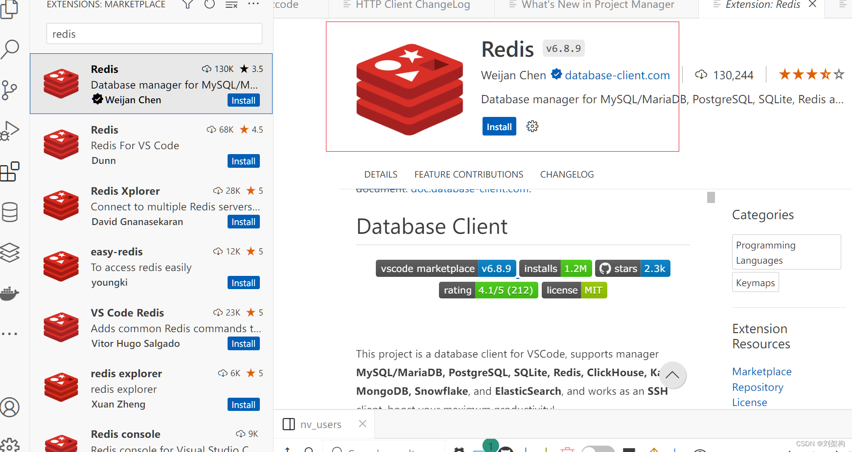Open the Redis extension manage gear
Image resolution: width=852 pixels, height=452 pixels.
click(x=532, y=127)
